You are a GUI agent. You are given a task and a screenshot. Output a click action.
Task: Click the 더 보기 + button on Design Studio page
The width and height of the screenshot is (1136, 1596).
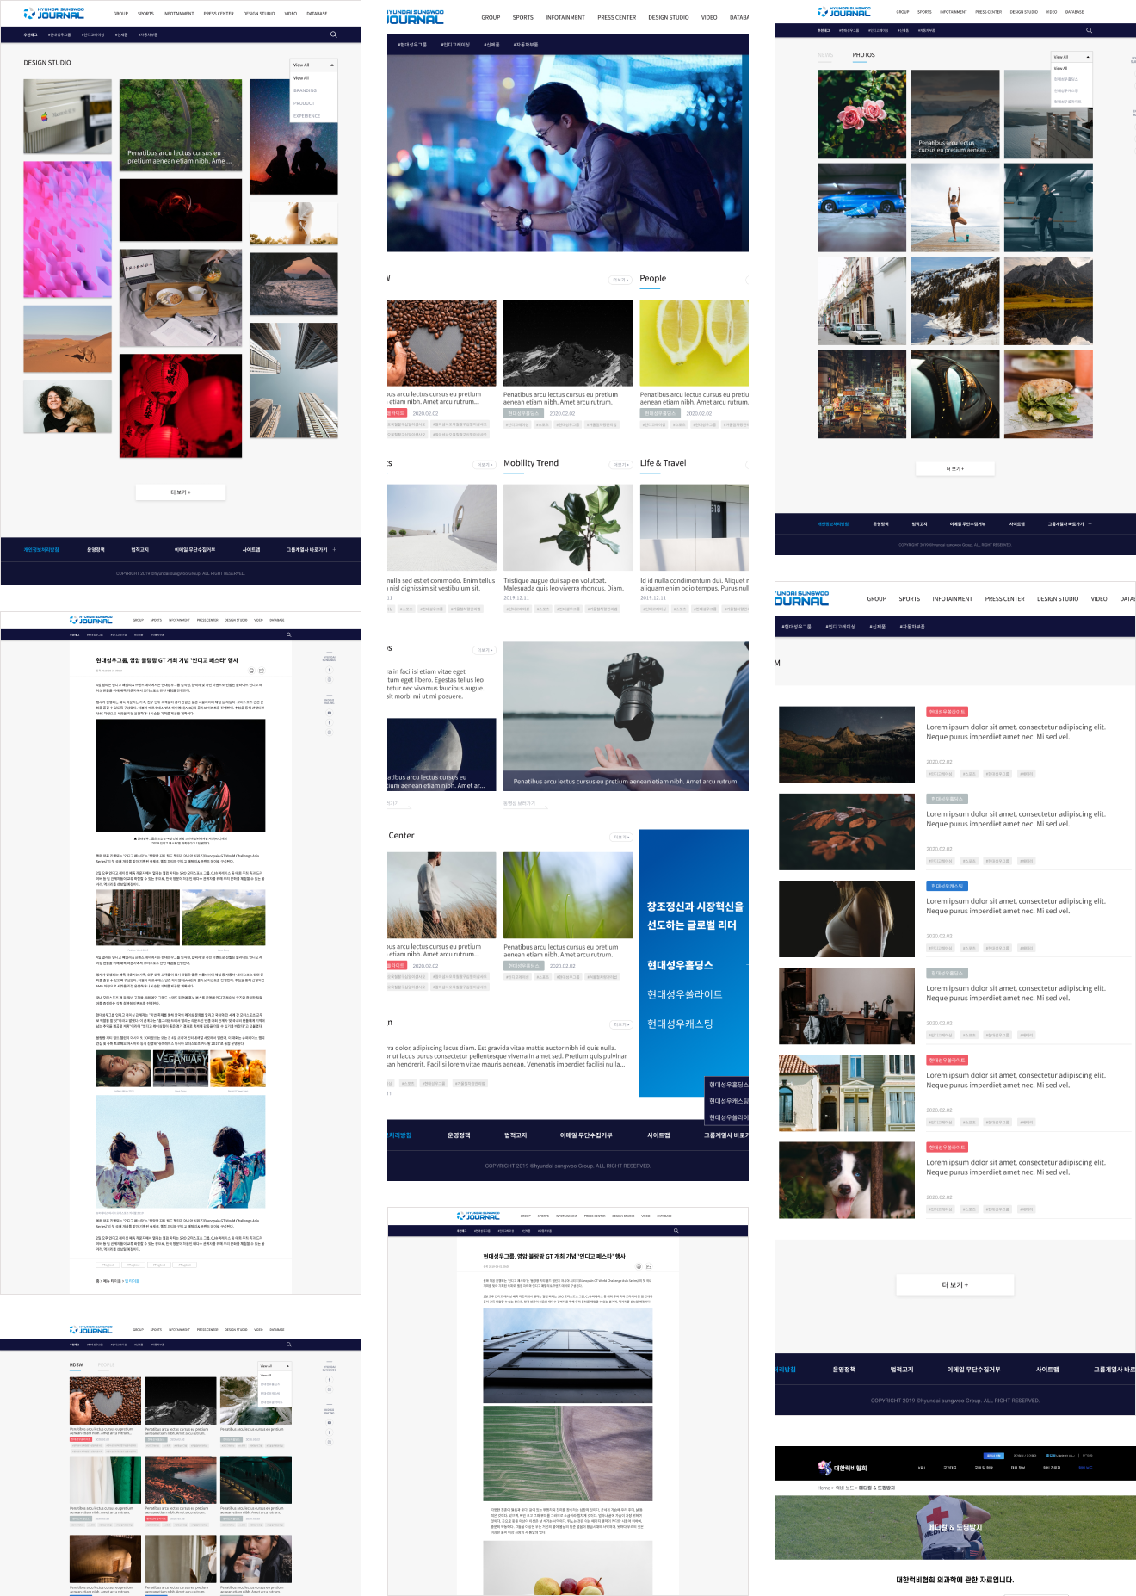181,492
